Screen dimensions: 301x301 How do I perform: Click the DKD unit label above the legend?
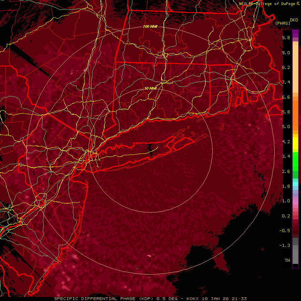tap(294, 20)
